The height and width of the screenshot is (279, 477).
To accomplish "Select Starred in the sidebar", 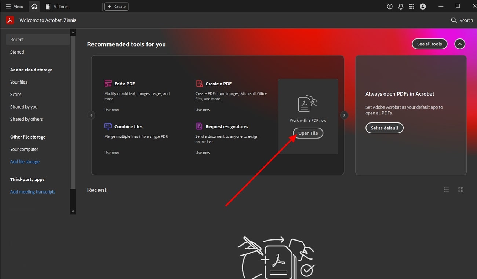I will pos(17,52).
